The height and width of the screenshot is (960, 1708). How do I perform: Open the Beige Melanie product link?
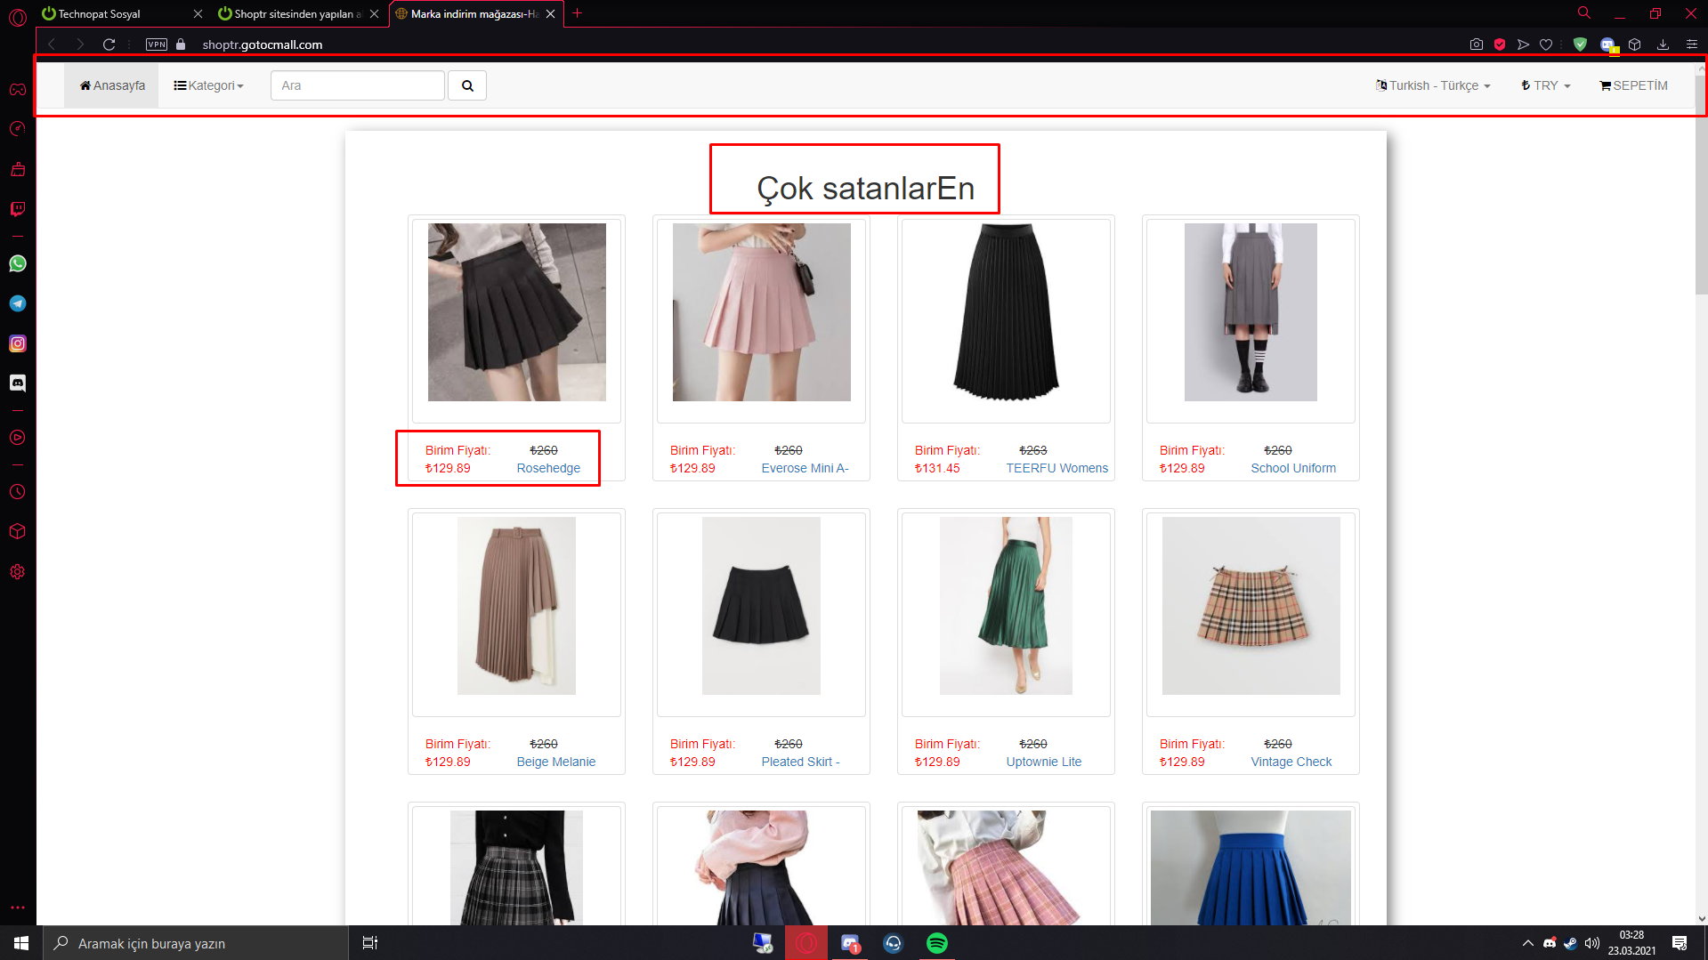pos(556,762)
